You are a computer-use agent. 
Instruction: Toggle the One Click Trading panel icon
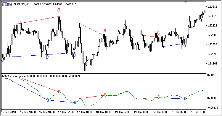point(9,4)
